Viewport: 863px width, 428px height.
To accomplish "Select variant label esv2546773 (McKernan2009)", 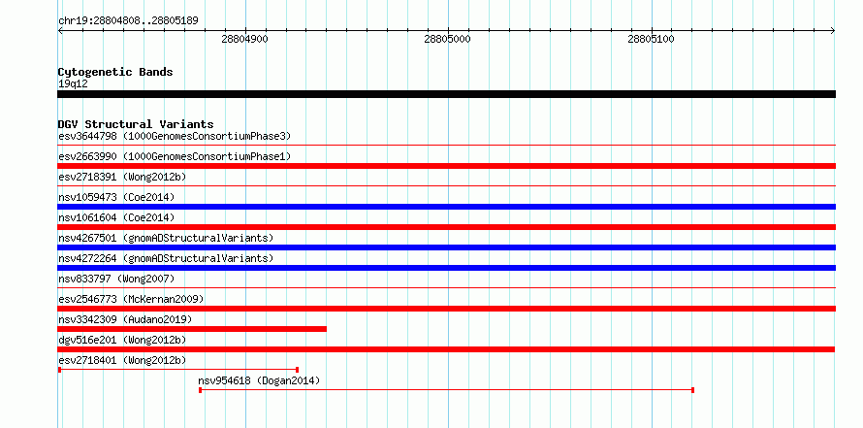I will point(131,299).
